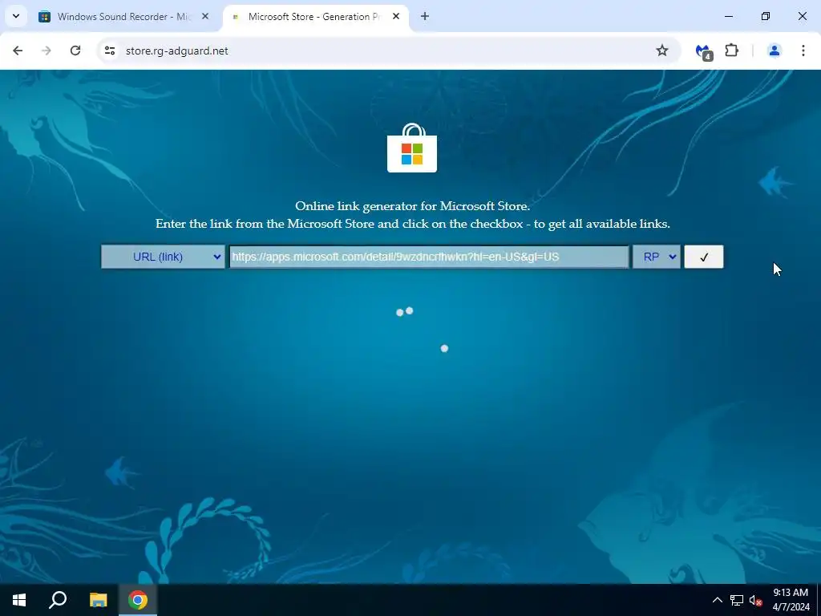Switch to the Windows Sound Recorder tab
821x616 pixels.
(123, 17)
